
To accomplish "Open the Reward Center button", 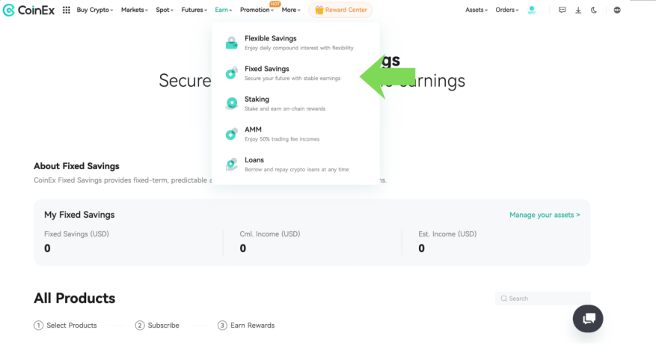I will click(x=340, y=10).
